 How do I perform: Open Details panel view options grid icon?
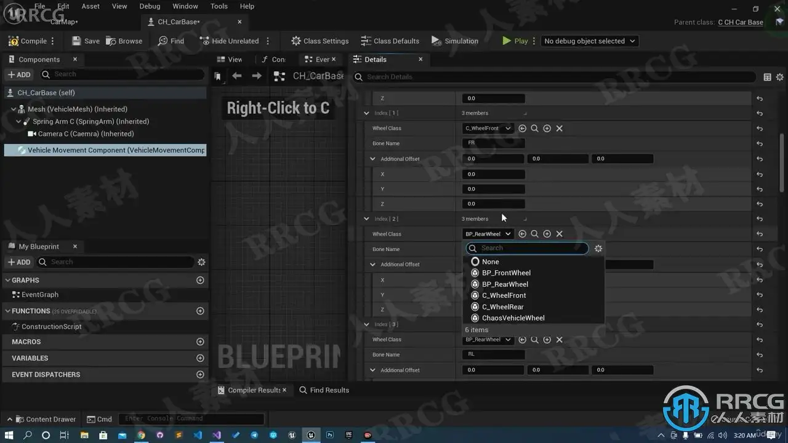[768, 77]
